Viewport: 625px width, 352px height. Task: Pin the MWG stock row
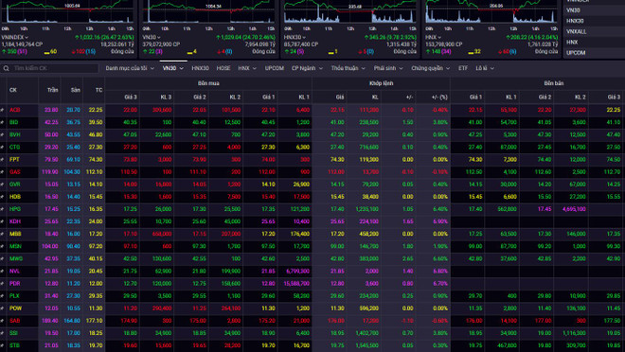click(3, 259)
